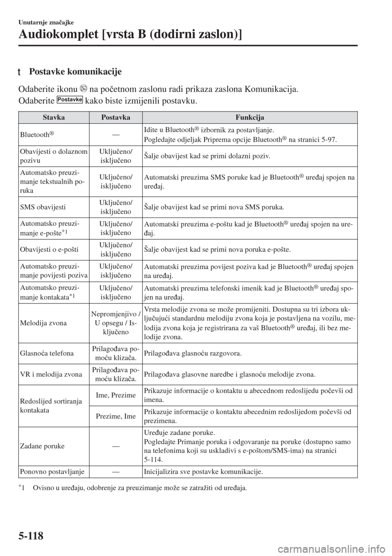Click the 'Postavka' column header
The image size is (392, 556).
116,118
